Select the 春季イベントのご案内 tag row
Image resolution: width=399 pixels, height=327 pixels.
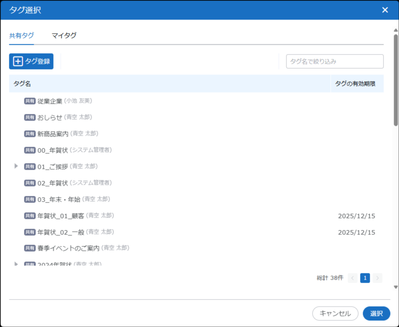(68, 248)
